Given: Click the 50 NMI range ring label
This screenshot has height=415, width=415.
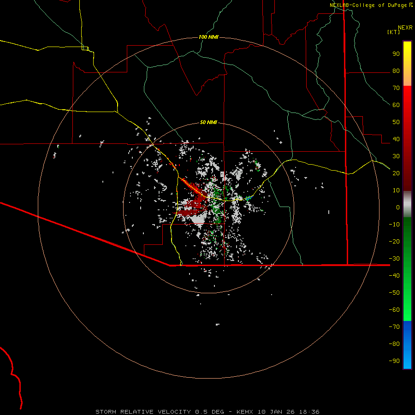Looking at the screenshot, I should pos(208,122).
